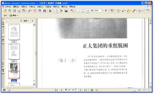Close the pages panel with the X

[32, 21]
